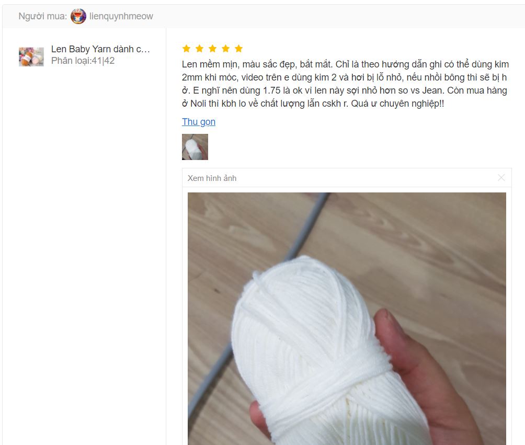Image resolution: width=525 pixels, height=445 pixels.
Task: Click the Xem hình ảnh panel header
Action: pos(347,178)
